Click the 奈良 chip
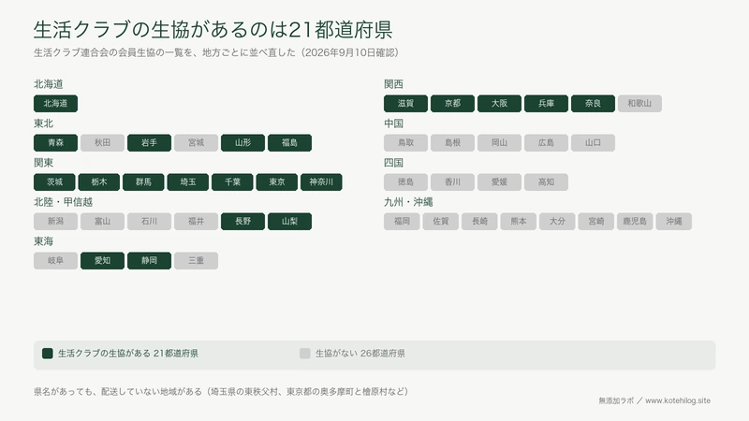 click(x=593, y=104)
